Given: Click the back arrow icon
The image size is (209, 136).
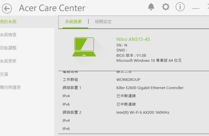Looking at the screenshot, I should [7, 8].
